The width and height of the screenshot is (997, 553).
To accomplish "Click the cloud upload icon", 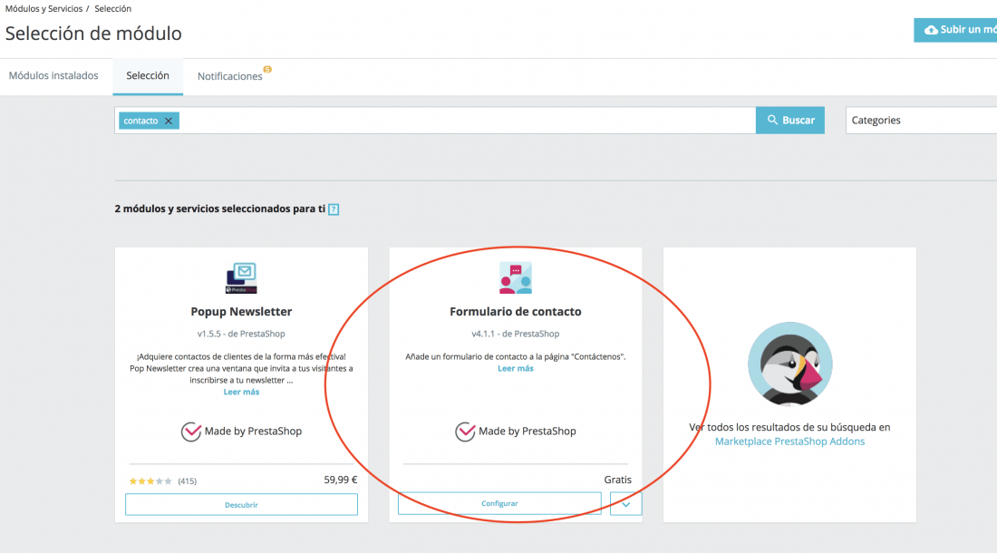I will (x=931, y=30).
